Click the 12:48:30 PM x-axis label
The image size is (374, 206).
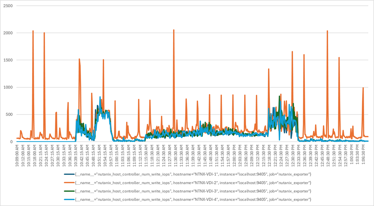pos(328,156)
